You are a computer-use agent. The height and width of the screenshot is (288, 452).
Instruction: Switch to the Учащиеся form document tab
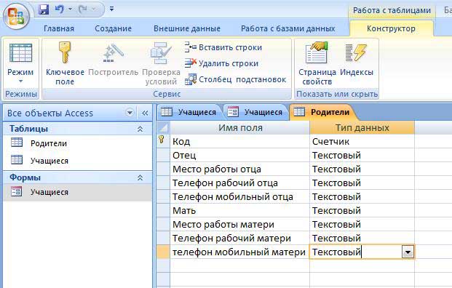255,112
